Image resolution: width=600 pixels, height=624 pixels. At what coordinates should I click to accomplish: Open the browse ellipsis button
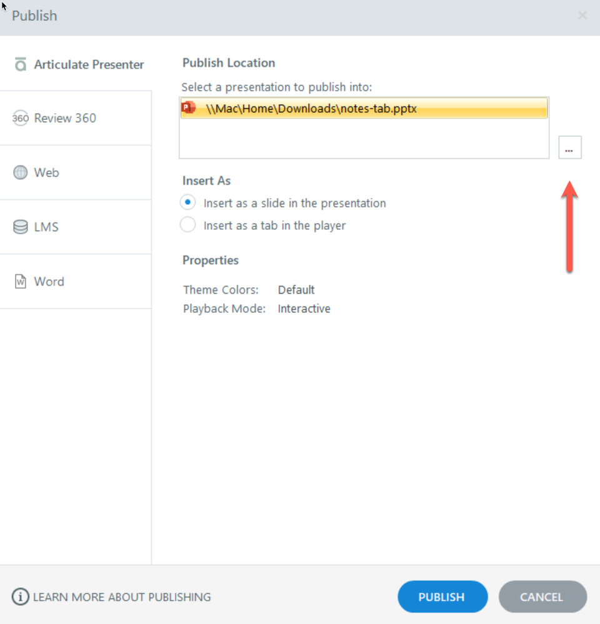(569, 148)
